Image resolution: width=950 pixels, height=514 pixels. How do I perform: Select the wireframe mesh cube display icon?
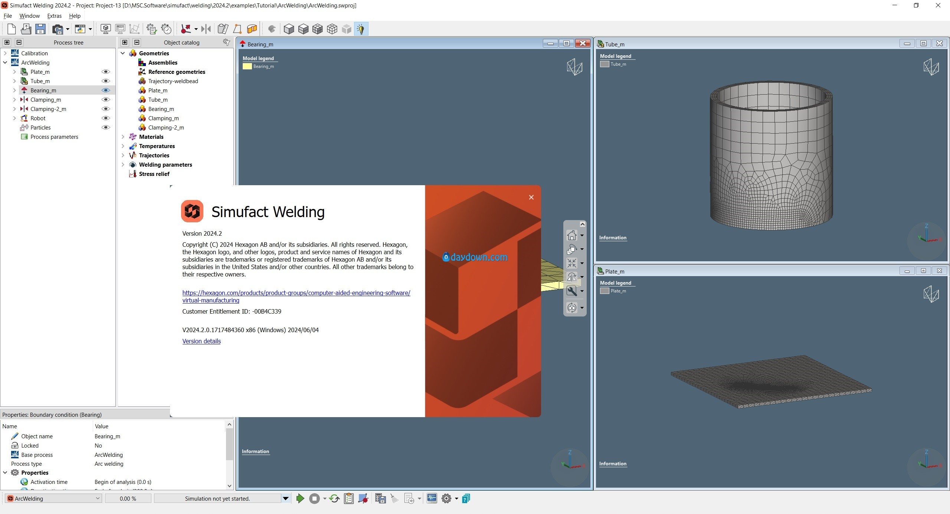click(x=332, y=29)
